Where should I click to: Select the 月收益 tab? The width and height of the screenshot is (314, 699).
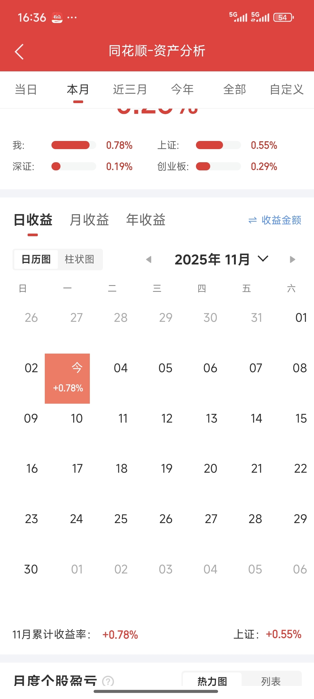[89, 220]
